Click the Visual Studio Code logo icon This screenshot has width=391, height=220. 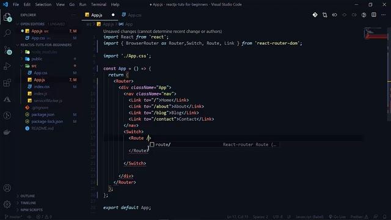point(5,4)
